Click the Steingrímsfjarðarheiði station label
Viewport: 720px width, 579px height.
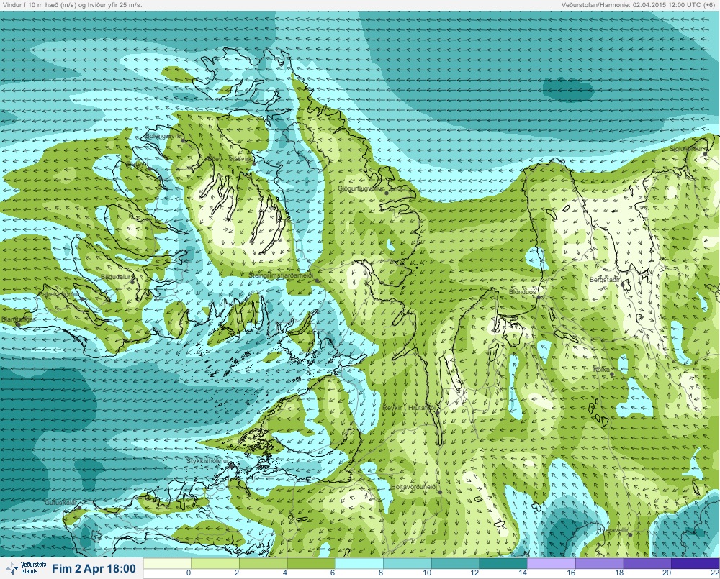tap(281, 275)
